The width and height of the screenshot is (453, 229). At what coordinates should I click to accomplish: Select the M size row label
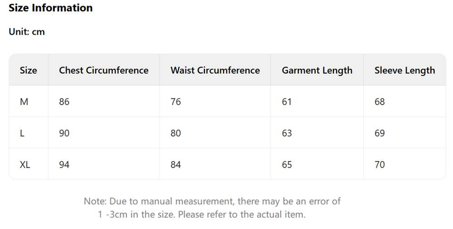click(24, 102)
